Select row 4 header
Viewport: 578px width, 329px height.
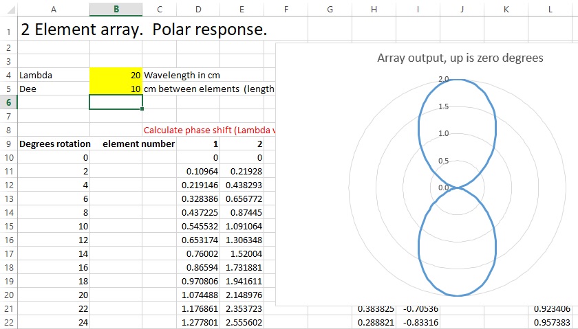point(8,75)
